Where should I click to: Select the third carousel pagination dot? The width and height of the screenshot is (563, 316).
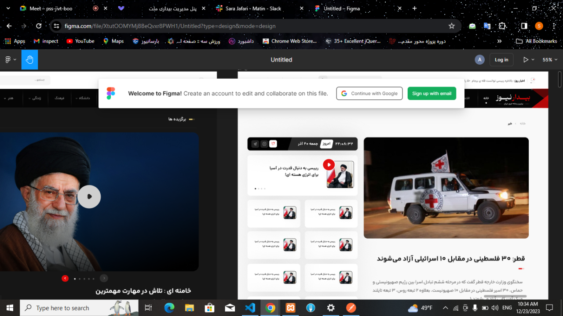coord(84,279)
